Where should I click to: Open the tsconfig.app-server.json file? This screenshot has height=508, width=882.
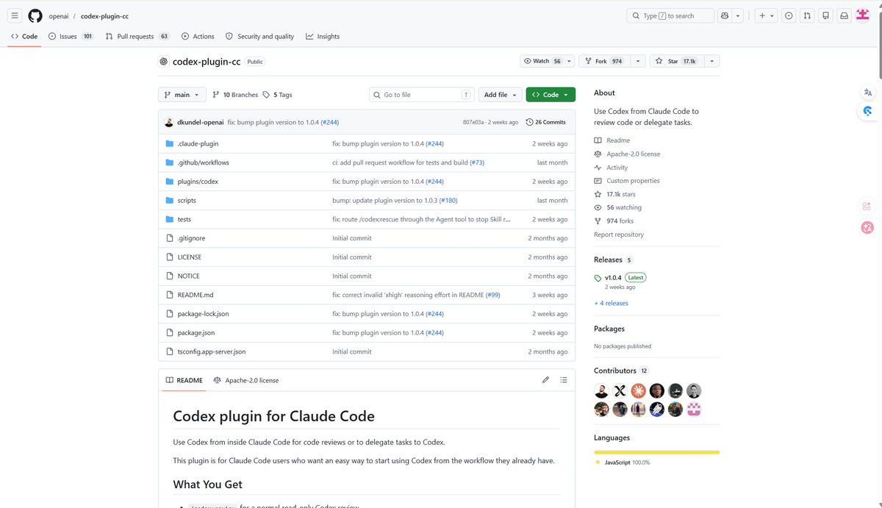click(212, 351)
